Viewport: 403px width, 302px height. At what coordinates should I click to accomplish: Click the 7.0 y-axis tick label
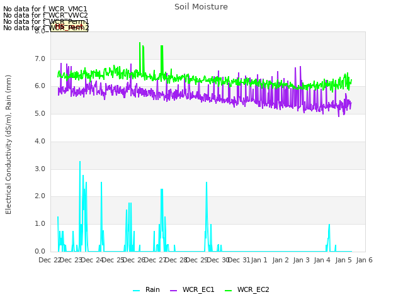(x=40, y=59)
